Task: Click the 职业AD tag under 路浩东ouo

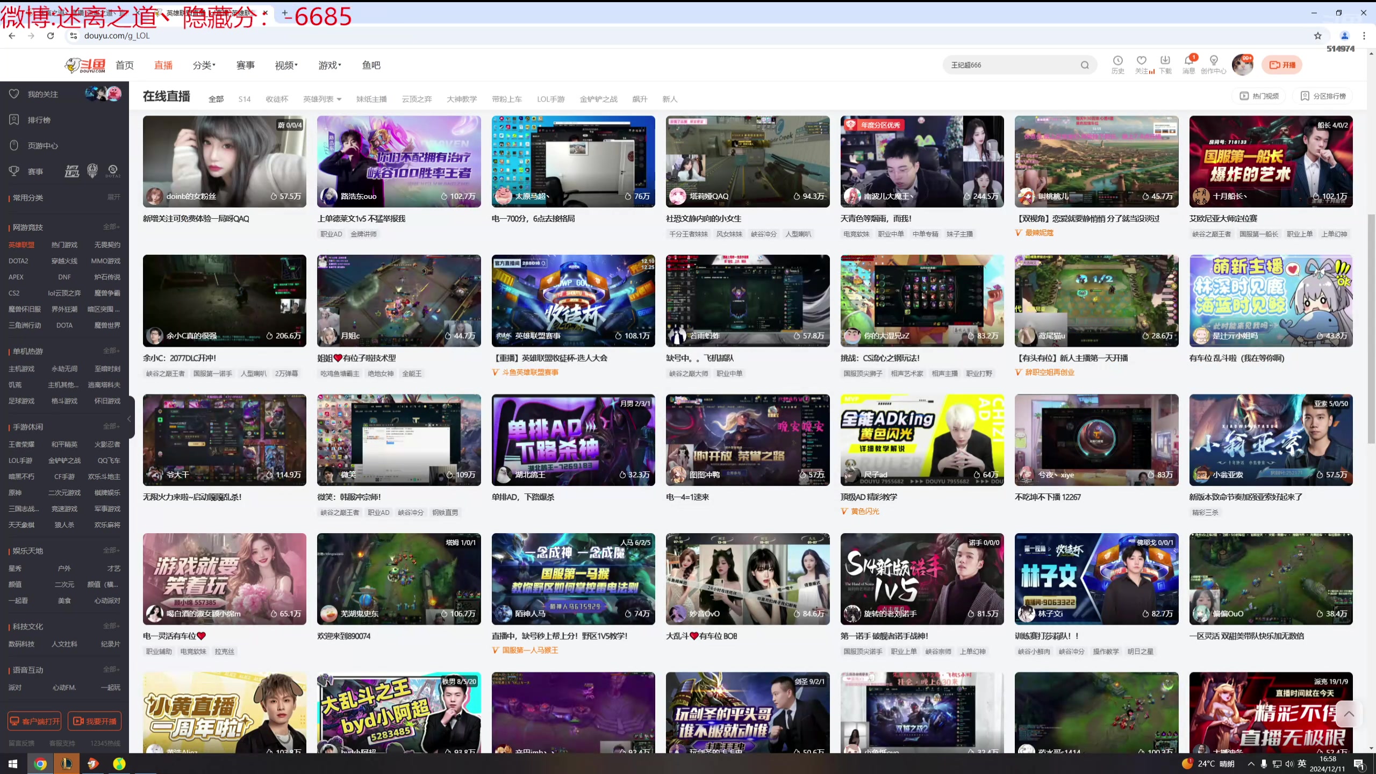Action: point(331,234)
